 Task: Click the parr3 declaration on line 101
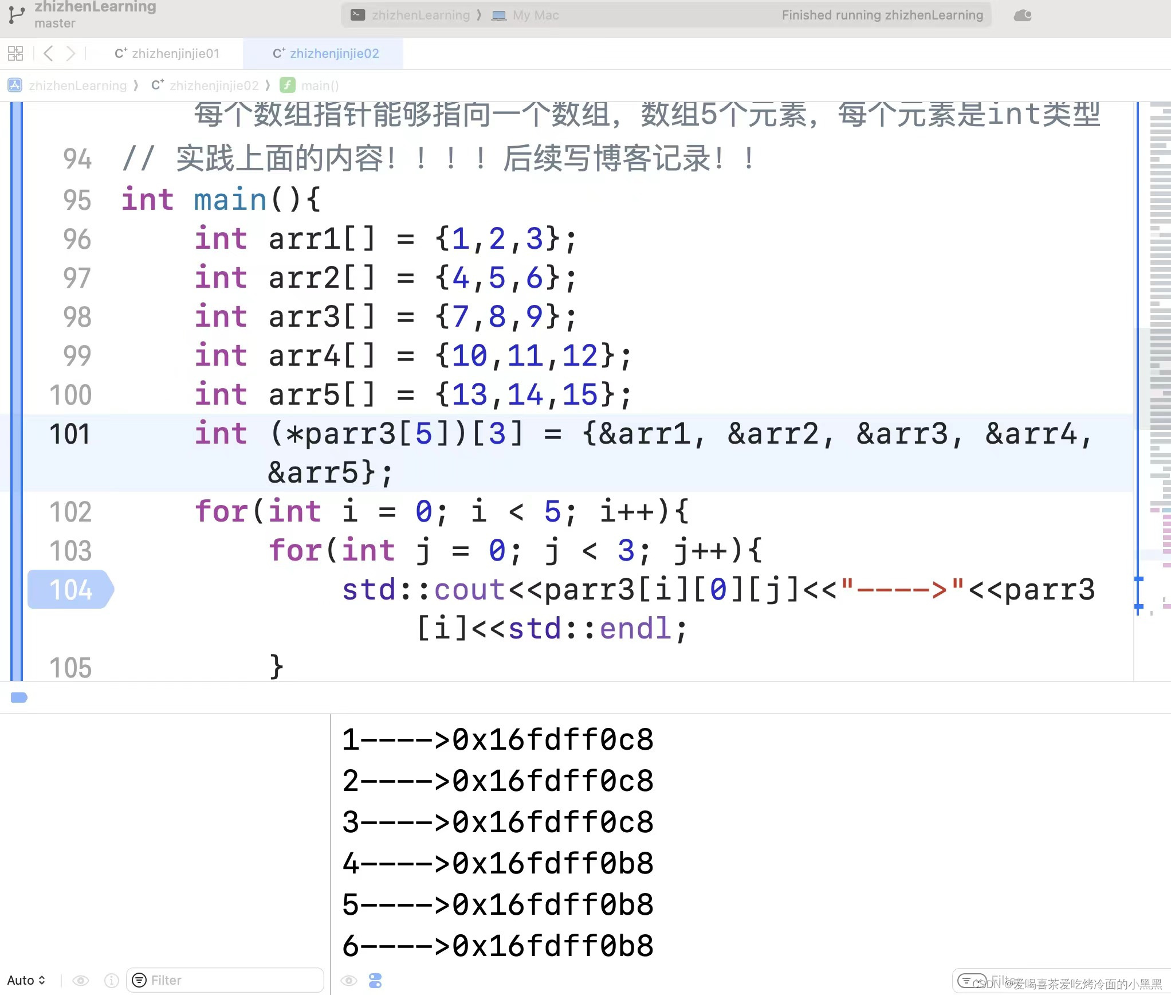coord(644,453)
